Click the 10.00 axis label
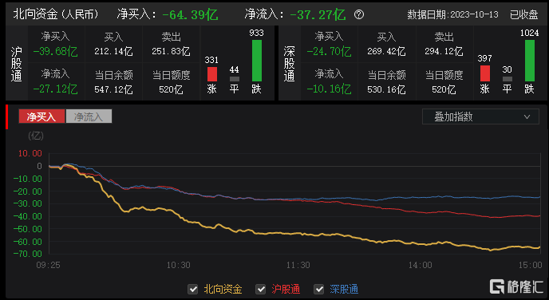 tap(30, 153)
